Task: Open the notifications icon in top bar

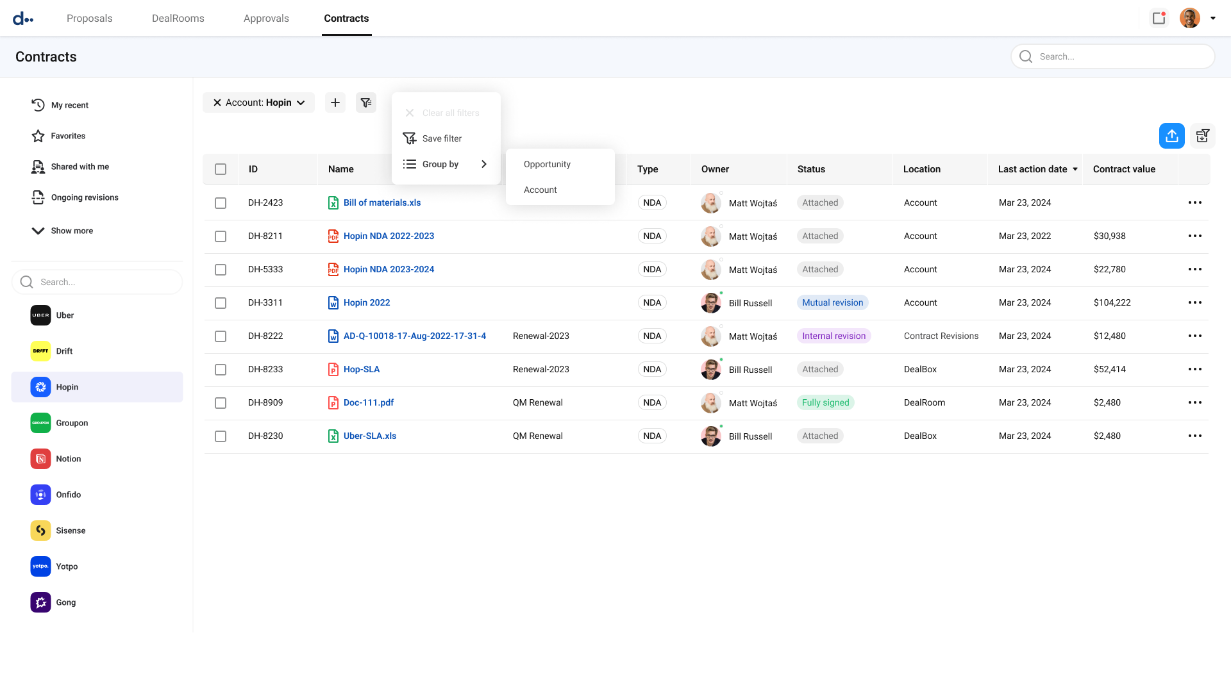Action: tap(1159, 18)
